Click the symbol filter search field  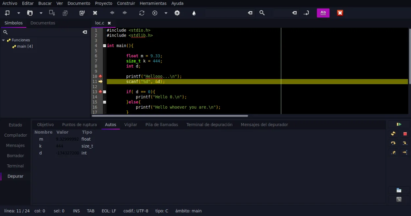[44, 32]
